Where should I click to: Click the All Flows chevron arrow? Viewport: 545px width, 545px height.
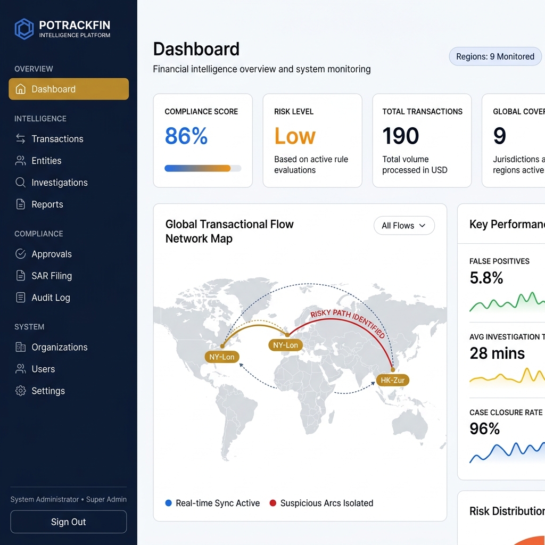point(422,226)
